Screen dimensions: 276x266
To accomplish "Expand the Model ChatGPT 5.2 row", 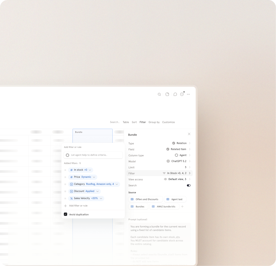I will (x=190, y=161).
